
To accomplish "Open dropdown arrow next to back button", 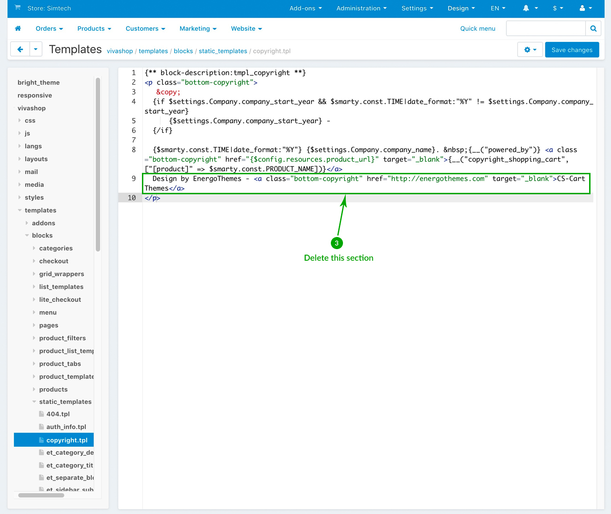I will click(36, 49).
